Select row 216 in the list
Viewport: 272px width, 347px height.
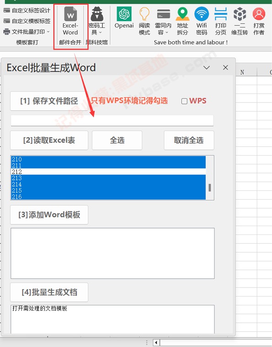click(108, 196)
